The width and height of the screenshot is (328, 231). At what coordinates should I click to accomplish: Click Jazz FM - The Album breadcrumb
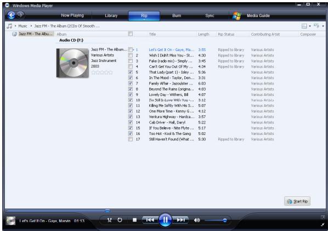coord(67,26)
